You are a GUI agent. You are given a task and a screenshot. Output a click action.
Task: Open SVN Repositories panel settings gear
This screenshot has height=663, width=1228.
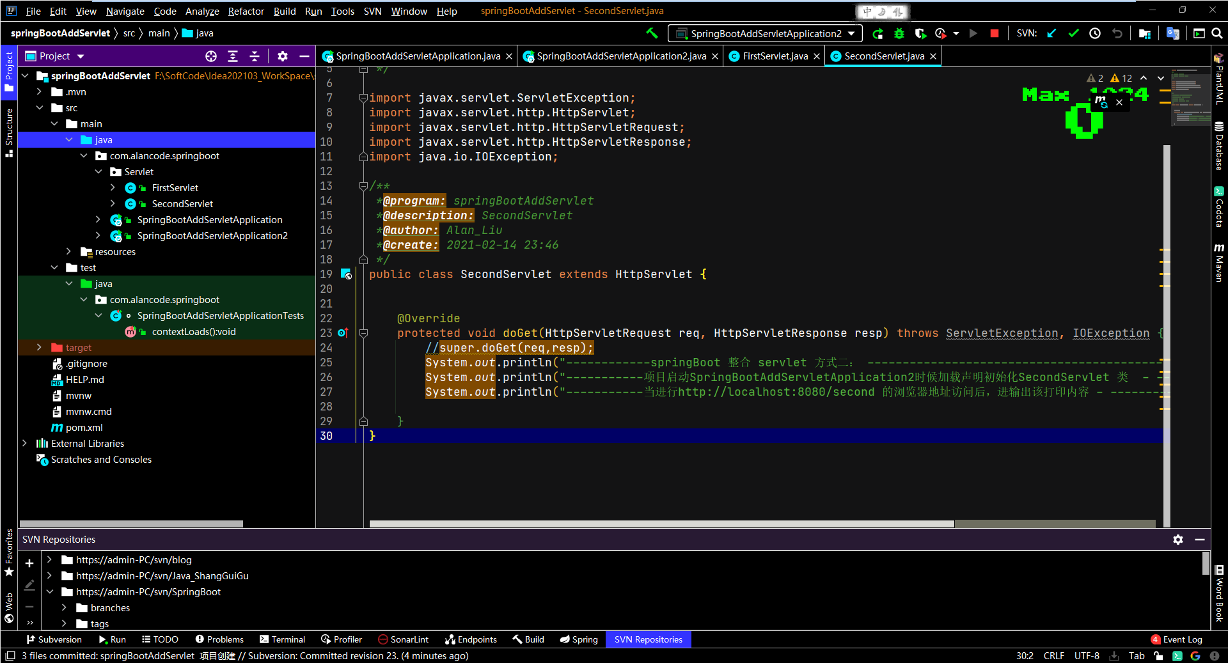(x=1178, y=540)
